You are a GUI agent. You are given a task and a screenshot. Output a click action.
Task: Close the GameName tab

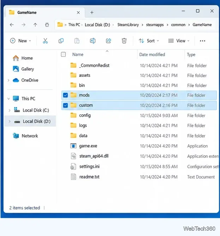(78, 12)
